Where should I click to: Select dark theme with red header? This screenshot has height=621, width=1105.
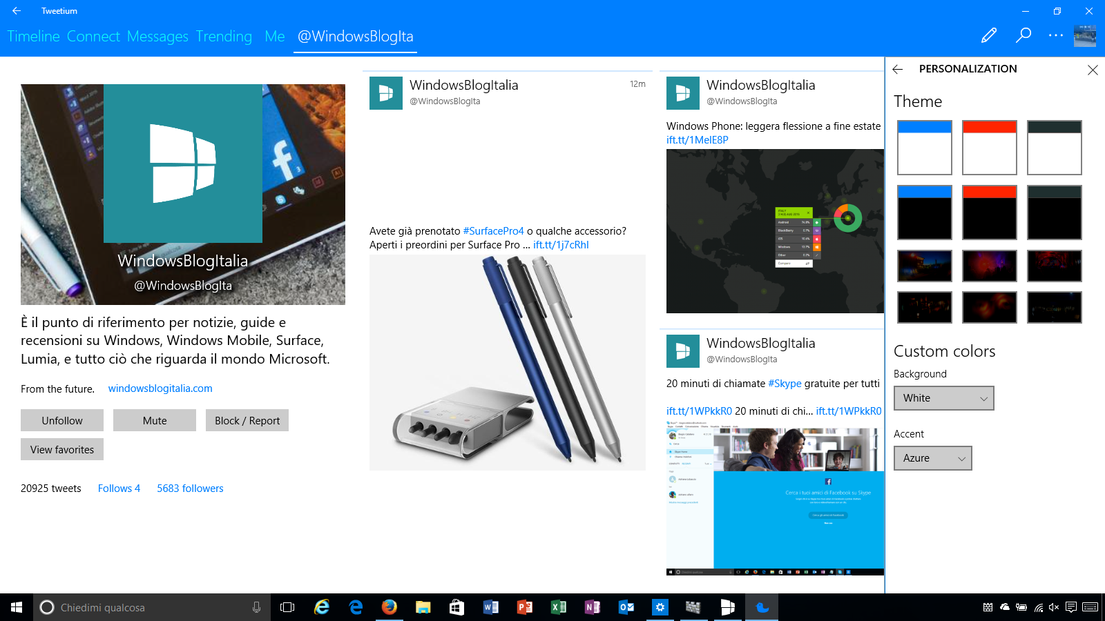[x=990, y=212]
